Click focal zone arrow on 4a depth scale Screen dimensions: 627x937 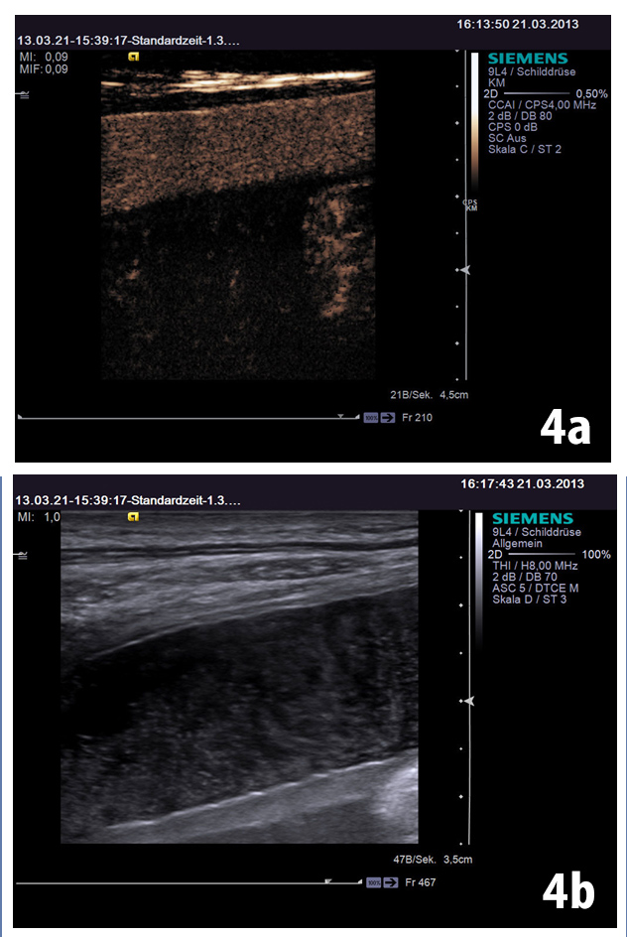pos(464,270)
